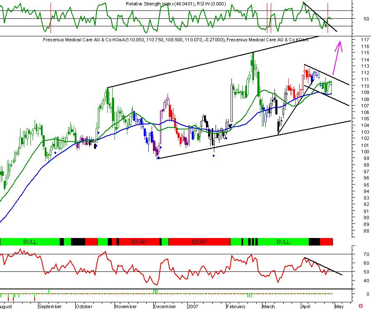The image size is (371, 309).
Task: Click the red BEAR segment above November
Action: pyautogui.click(x=139, y=242)
